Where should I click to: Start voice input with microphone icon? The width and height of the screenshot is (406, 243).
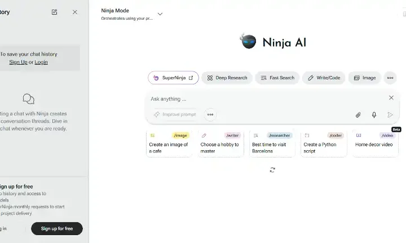coord(374,115)
